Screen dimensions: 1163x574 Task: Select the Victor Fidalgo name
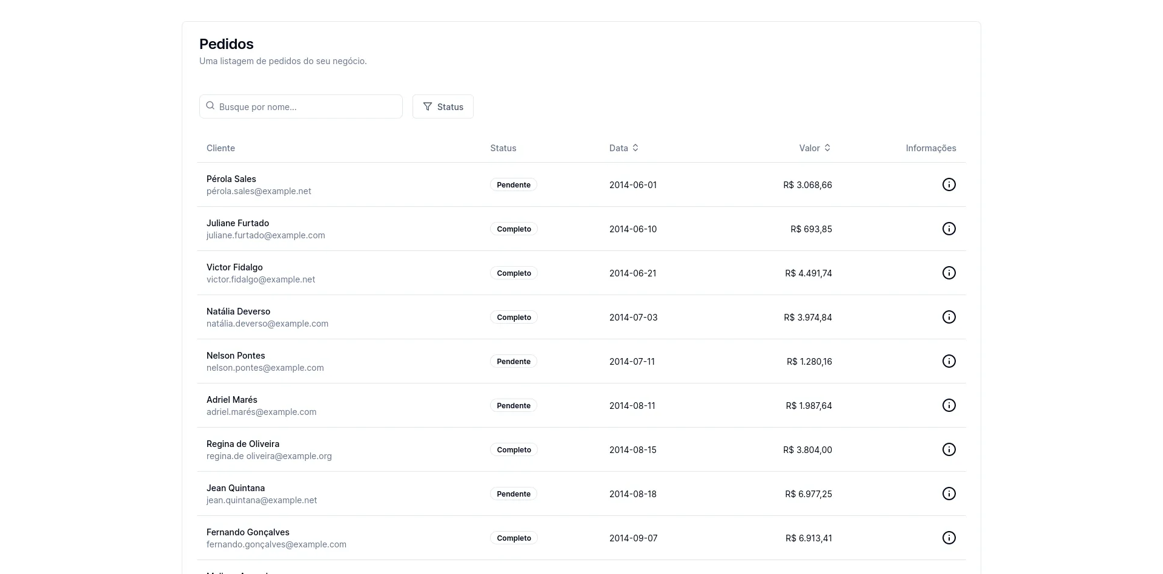(234, 267)
